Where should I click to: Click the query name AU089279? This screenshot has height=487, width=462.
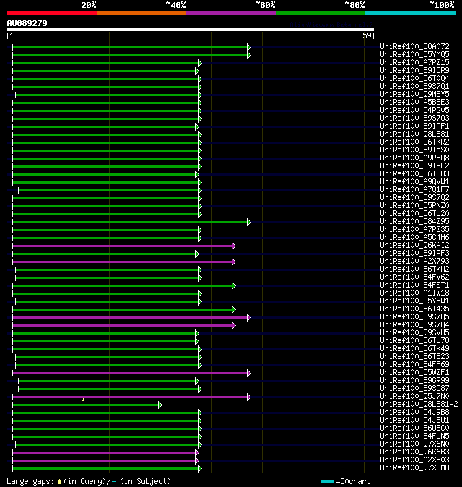pos(27,23)
